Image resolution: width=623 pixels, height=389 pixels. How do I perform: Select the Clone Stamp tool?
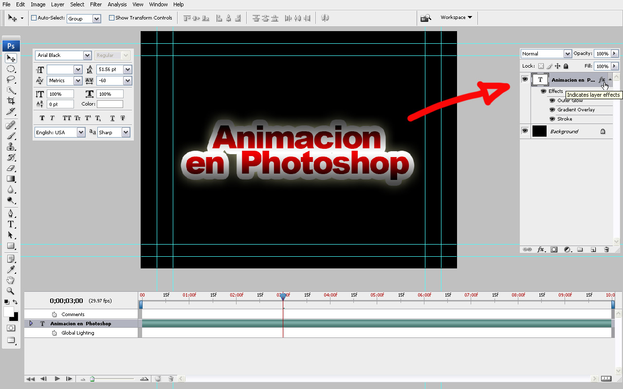[11, 147]
